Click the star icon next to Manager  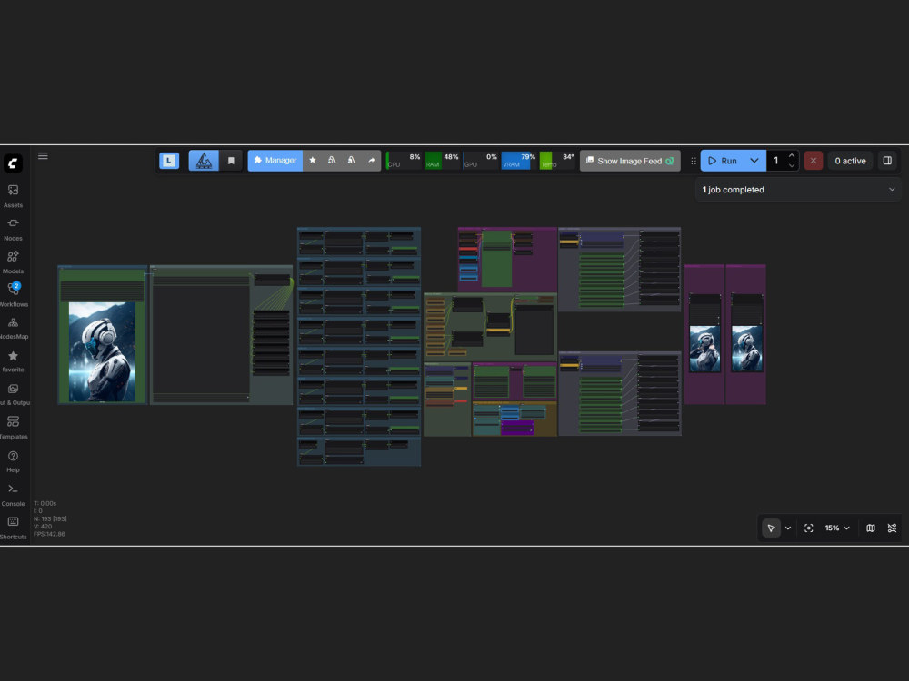pos(313,161)
